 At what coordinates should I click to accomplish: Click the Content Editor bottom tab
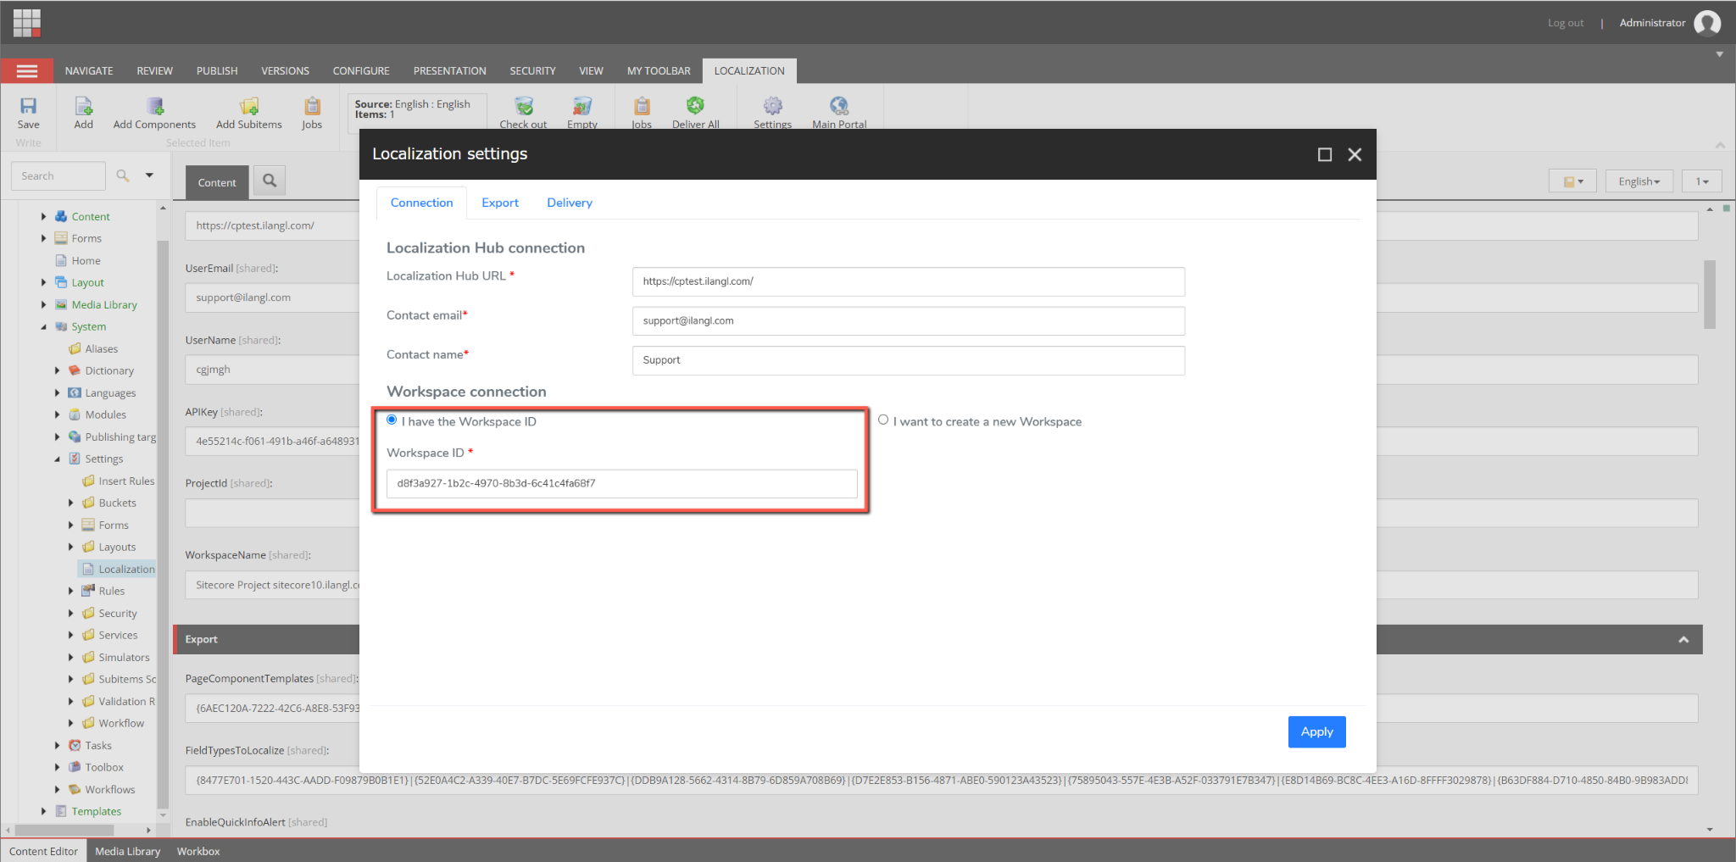[x=43, y=851]
